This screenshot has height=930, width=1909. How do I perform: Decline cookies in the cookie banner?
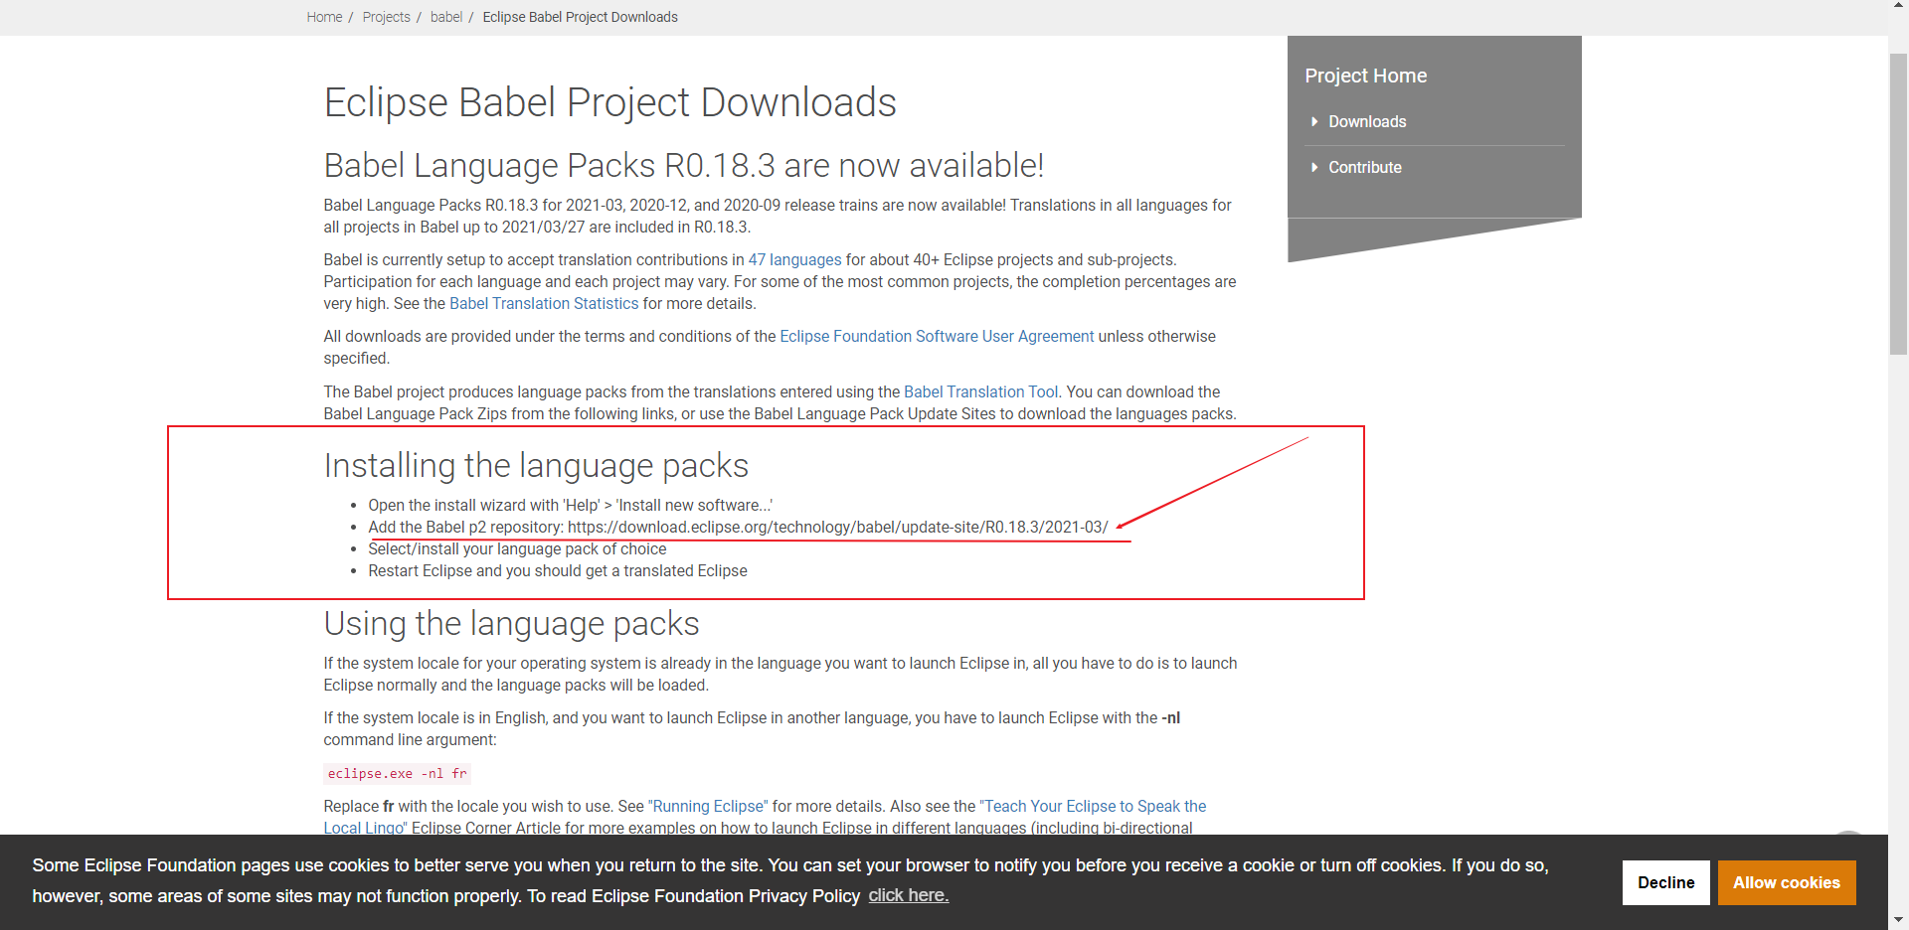coord(1665,882)
